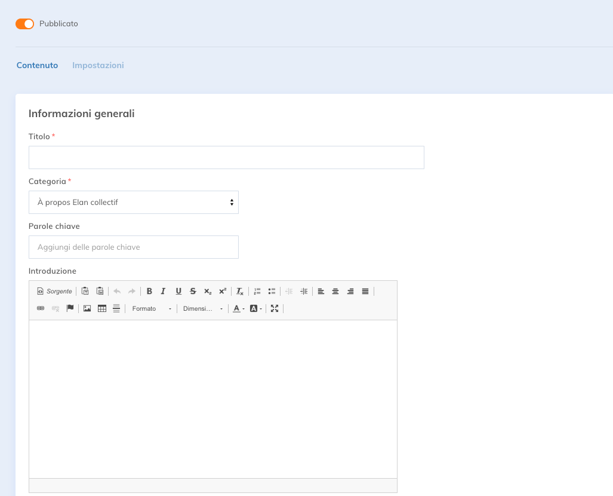This screenshot has height=496, width=613.
Task: Switch to the Impostazioni tab
Action: coord(98,65)
